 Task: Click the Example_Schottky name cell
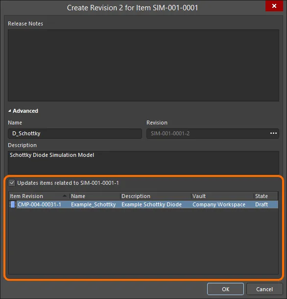(94, 204)
